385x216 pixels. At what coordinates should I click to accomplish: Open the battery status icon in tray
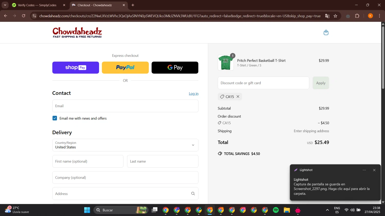(x=359, y=210)
